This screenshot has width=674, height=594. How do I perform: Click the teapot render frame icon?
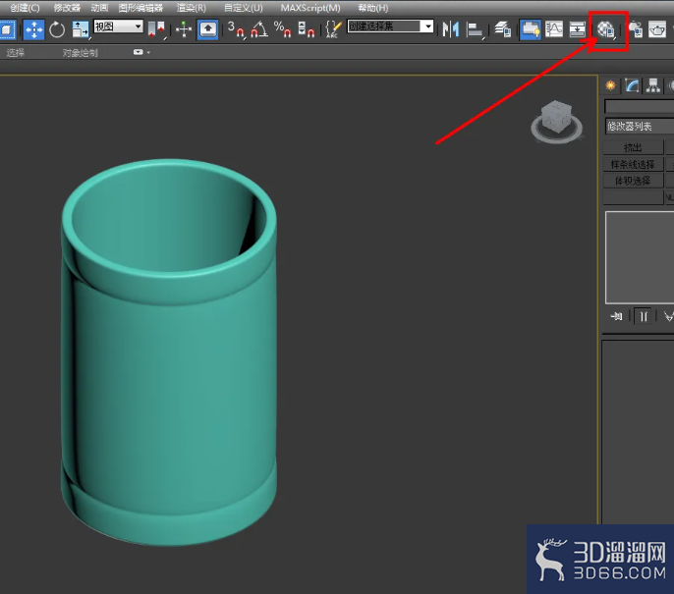click(657, 29)
